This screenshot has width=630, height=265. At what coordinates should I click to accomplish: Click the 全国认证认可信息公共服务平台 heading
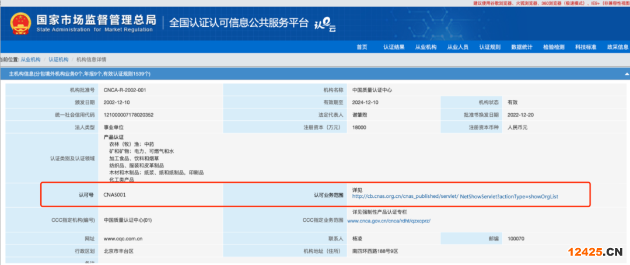(x=239, y=23)
